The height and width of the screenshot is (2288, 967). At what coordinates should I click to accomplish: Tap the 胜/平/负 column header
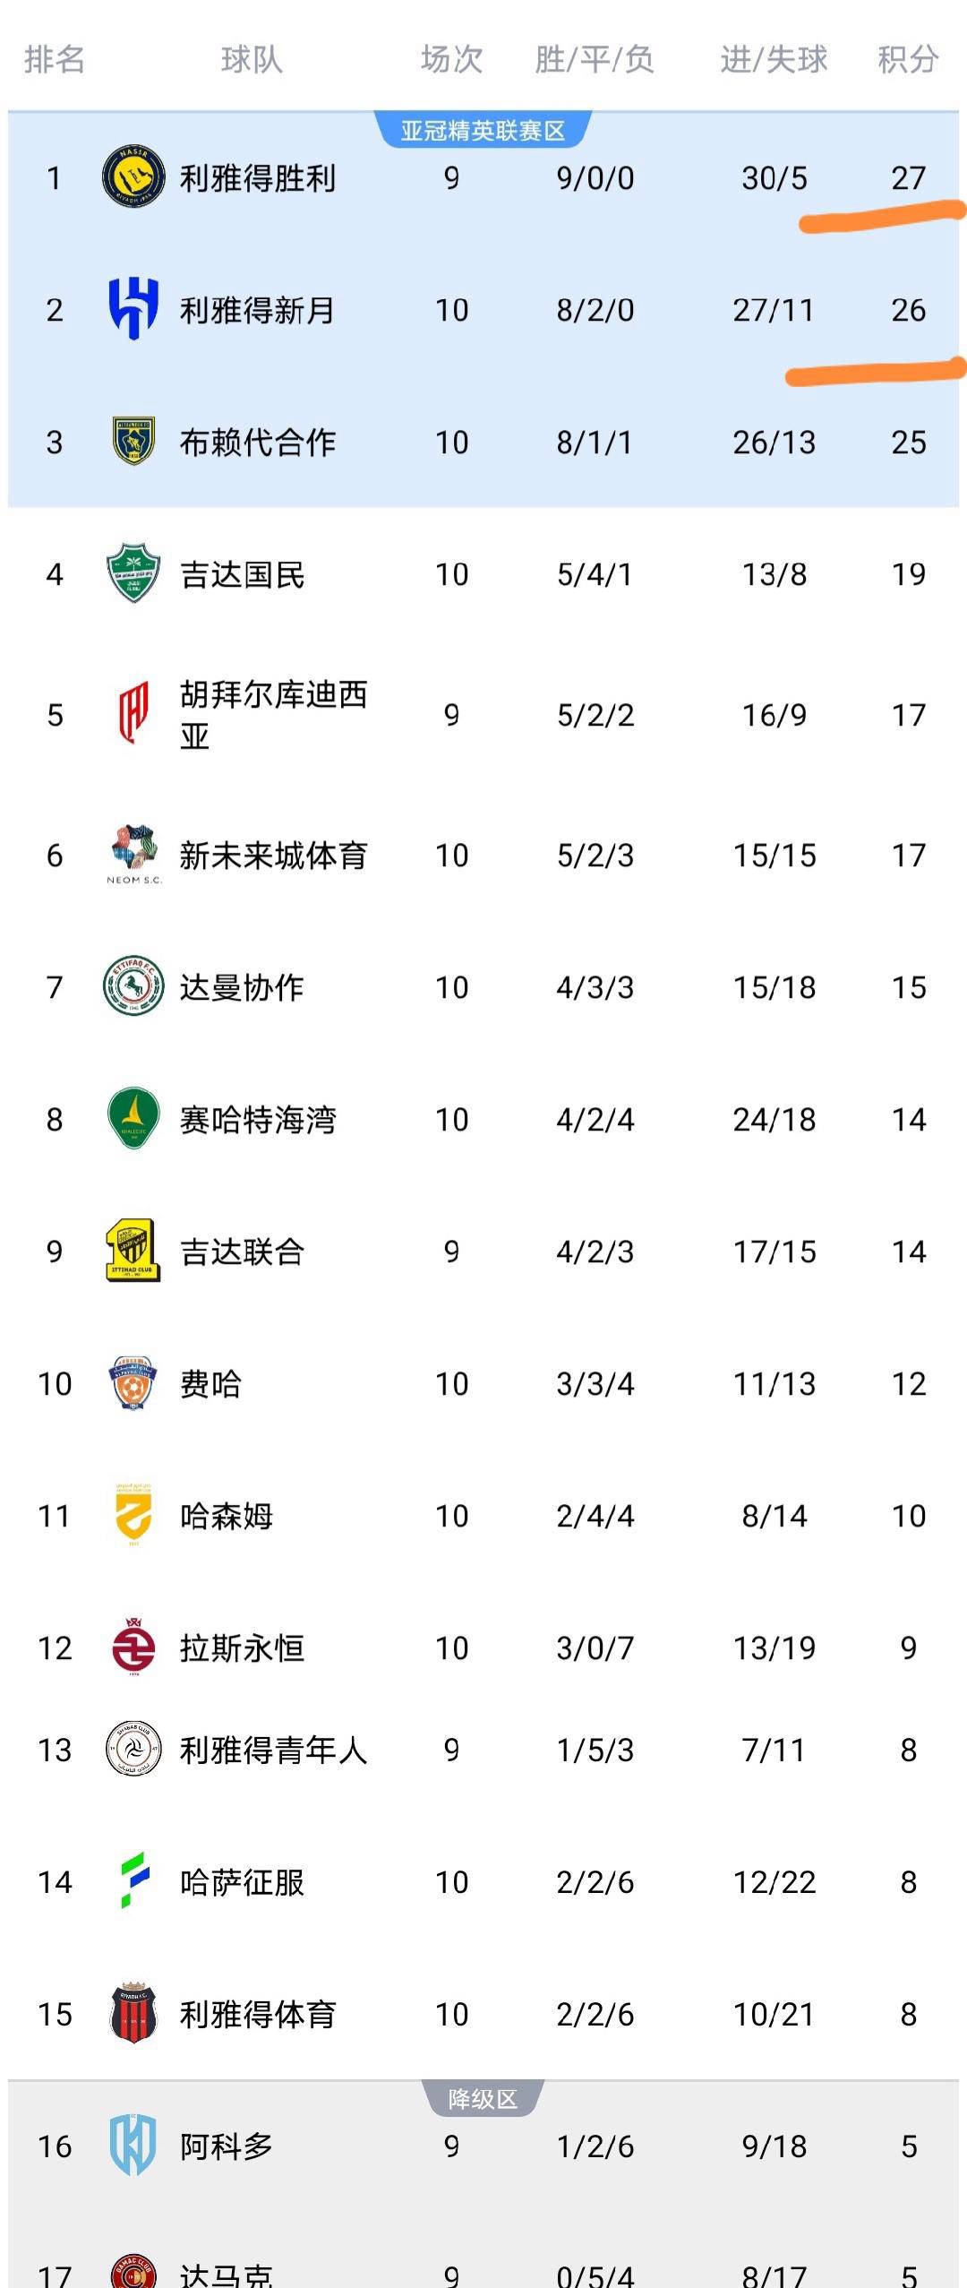[595, 60]
